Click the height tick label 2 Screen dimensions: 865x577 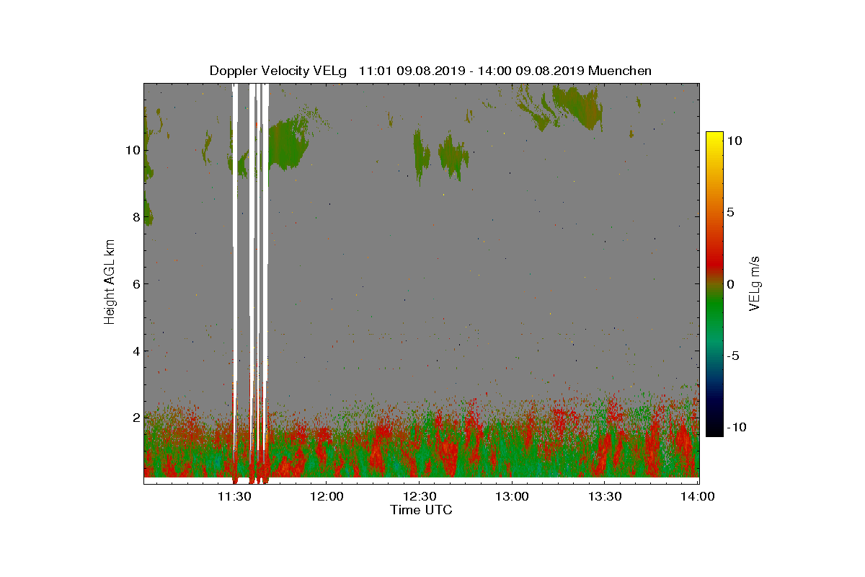[x=135, y=417]
